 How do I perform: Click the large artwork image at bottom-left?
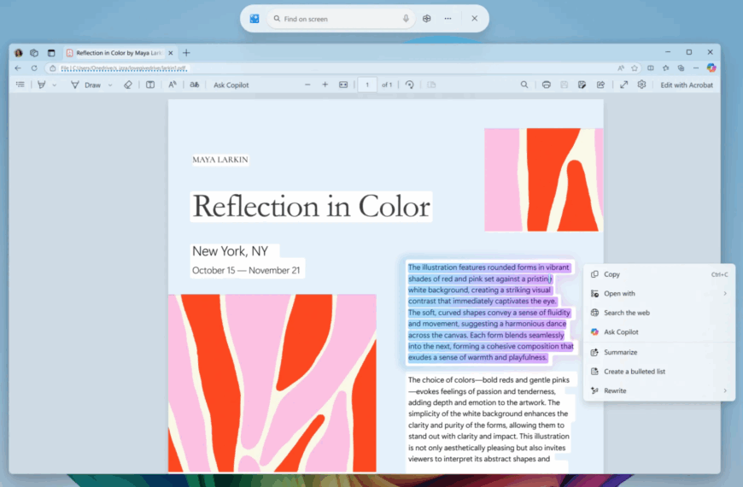(x=272, y=383)
